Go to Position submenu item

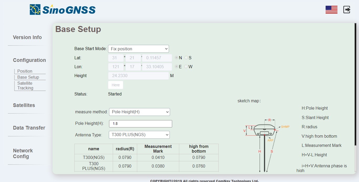coord(25,71)
